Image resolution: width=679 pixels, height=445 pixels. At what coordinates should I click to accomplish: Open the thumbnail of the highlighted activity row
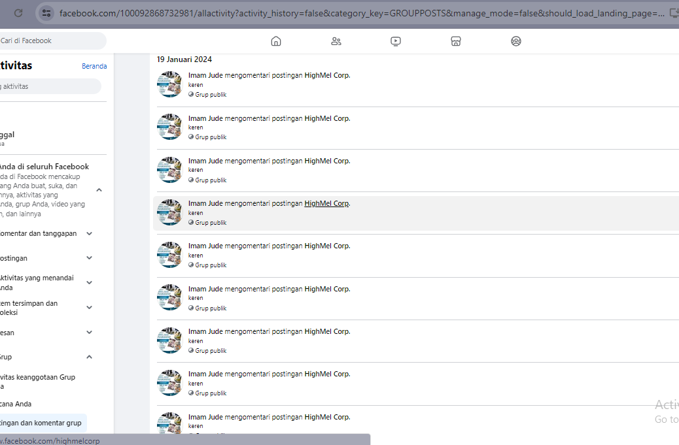coord(170,212)
